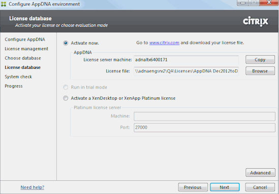Select Choose database step in sidebar
Viewport: 279px width, 194px height.
click(x=23, y=58)
